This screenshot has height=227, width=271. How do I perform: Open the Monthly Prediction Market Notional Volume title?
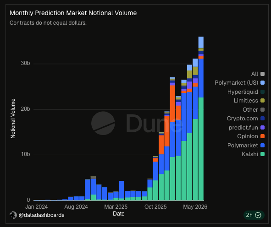(x=73, y=13)
